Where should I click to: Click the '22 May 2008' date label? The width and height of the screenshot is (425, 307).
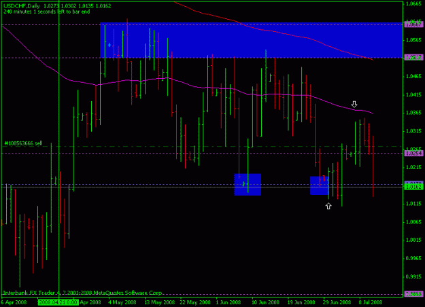coord(195,302)
